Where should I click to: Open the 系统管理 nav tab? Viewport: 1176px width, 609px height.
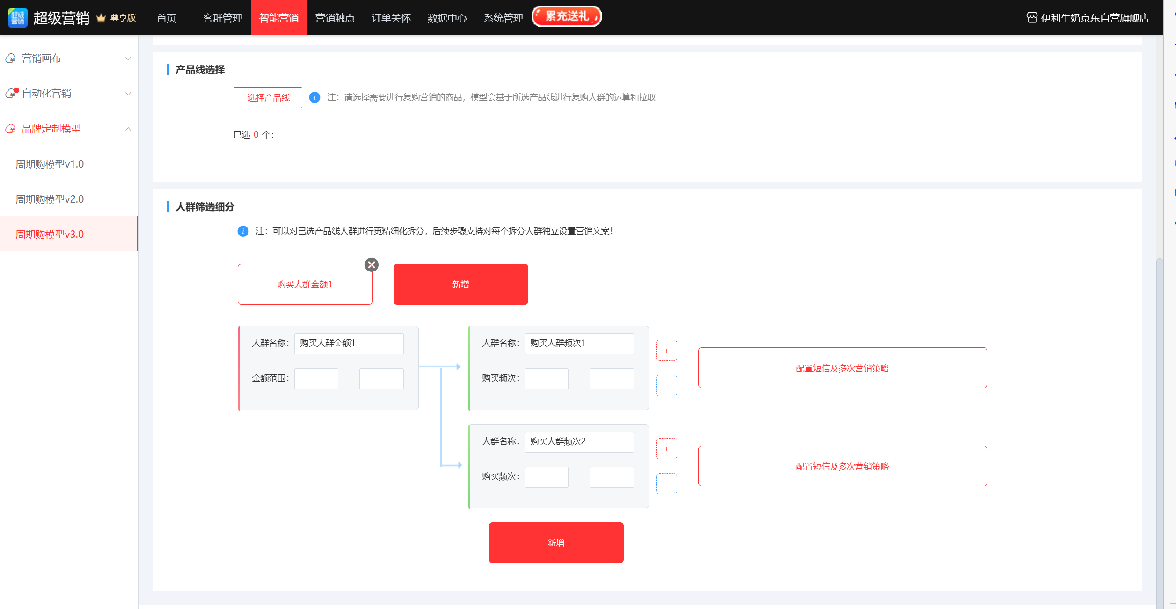[x=504, y=18]
